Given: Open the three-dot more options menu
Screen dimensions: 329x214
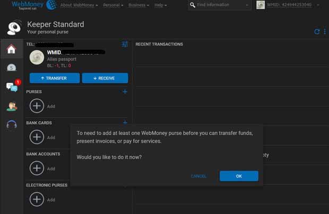Looking at the screenshot, I should tap(325, 31).
